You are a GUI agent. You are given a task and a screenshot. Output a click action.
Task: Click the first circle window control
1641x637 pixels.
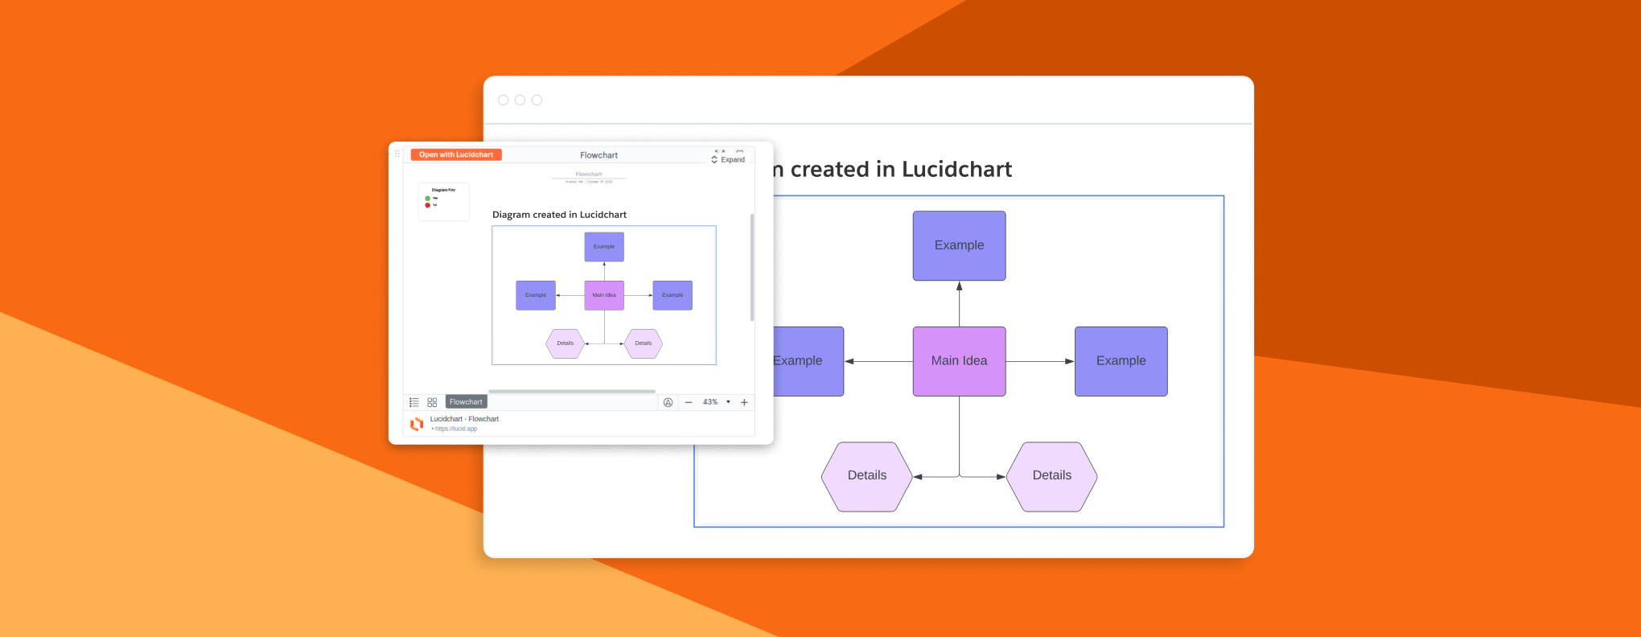[x=504, y=100]
